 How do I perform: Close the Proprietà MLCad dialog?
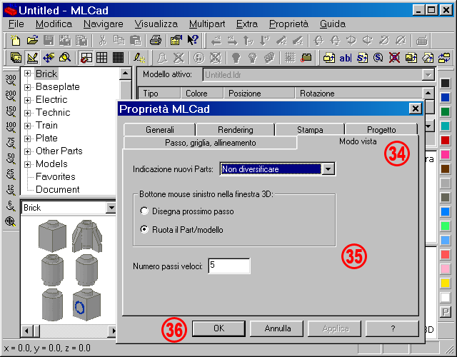(415, 109)
